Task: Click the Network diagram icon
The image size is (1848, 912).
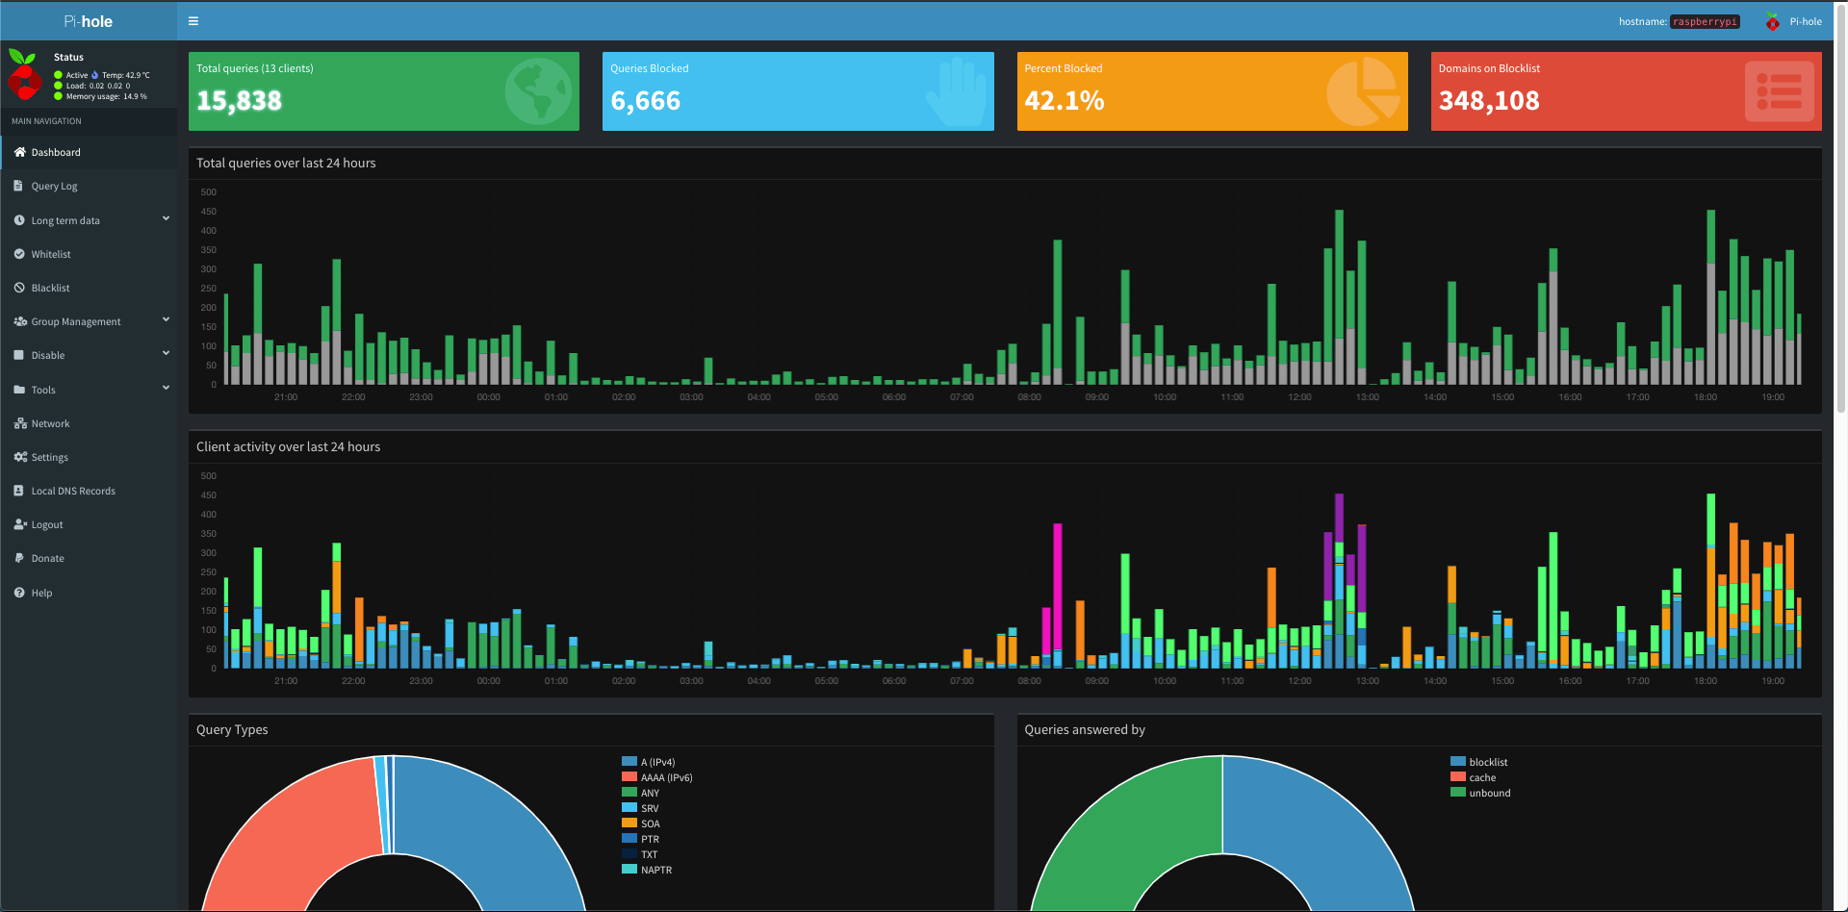Action: [x=20, y=423]
